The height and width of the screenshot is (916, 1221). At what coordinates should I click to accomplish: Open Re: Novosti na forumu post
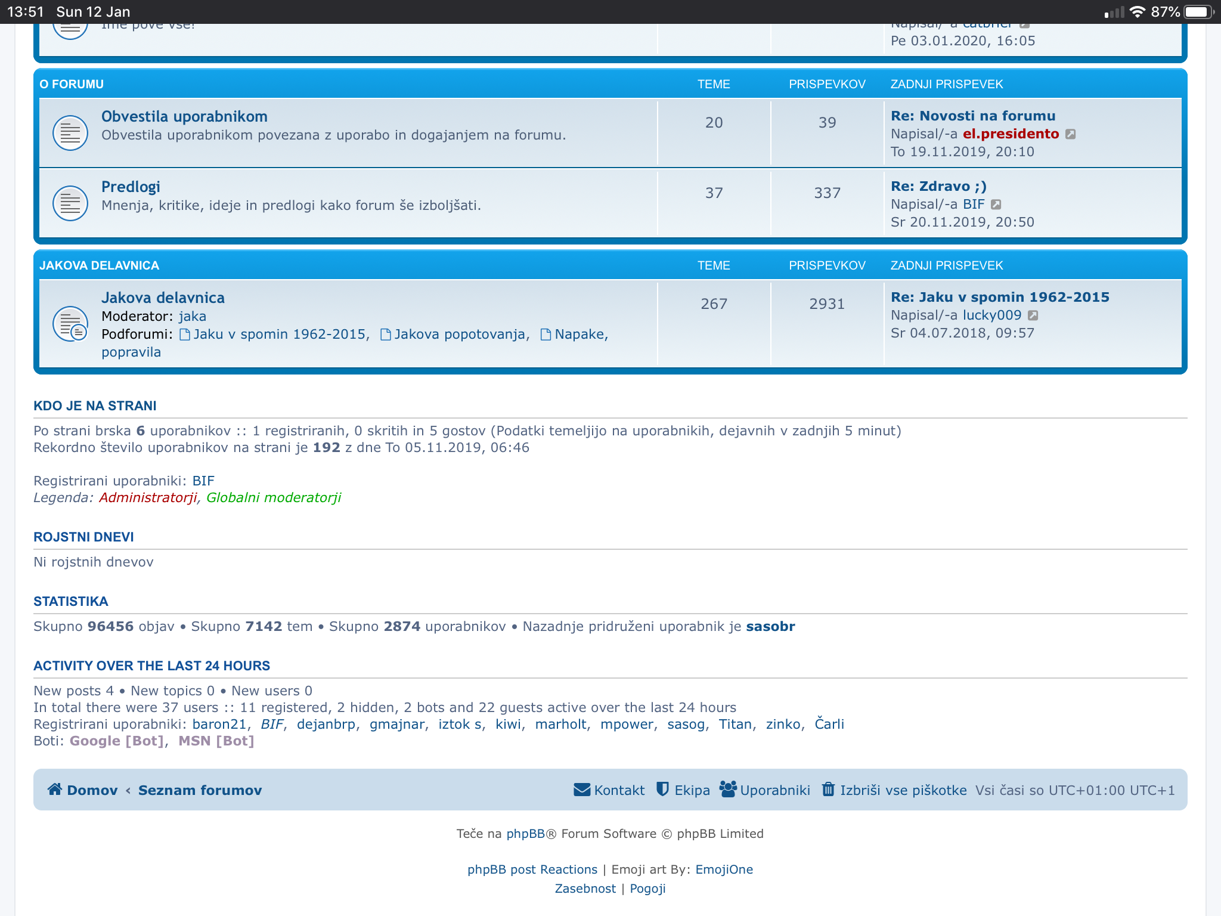[973, 116]
